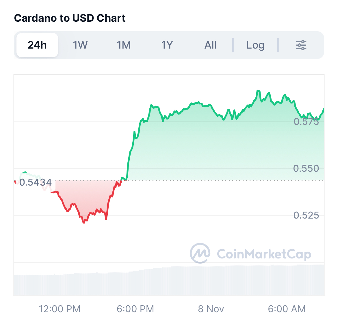Click the Cardano to USD Chart title
This screenshot has width=338, height=316.
[70, 18]
